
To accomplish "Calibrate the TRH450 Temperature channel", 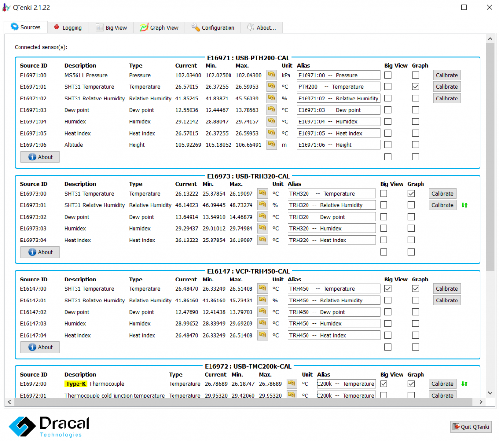I will [446, 289].
